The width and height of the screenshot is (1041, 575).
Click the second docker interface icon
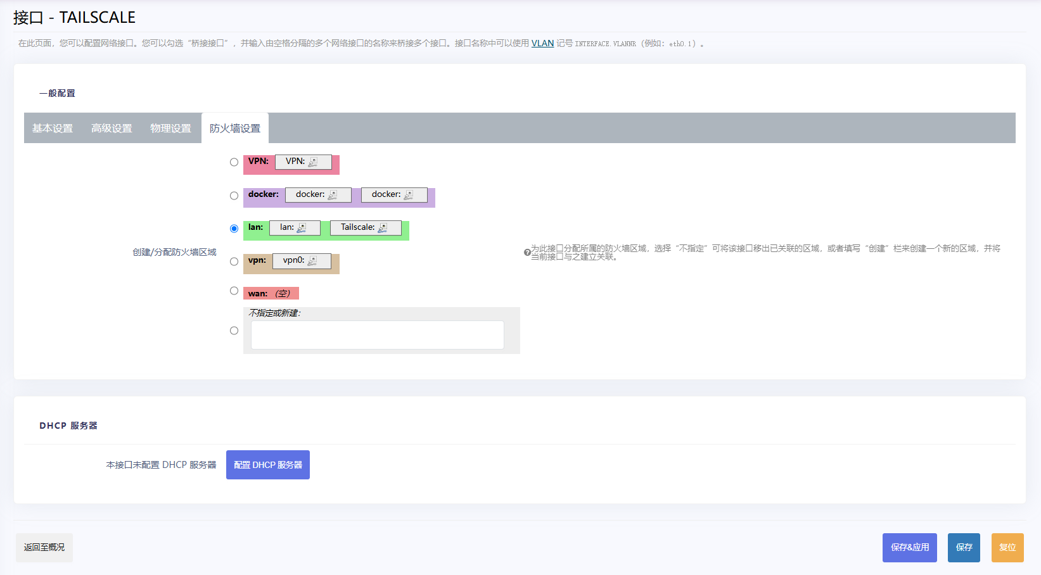pos(409,195)
